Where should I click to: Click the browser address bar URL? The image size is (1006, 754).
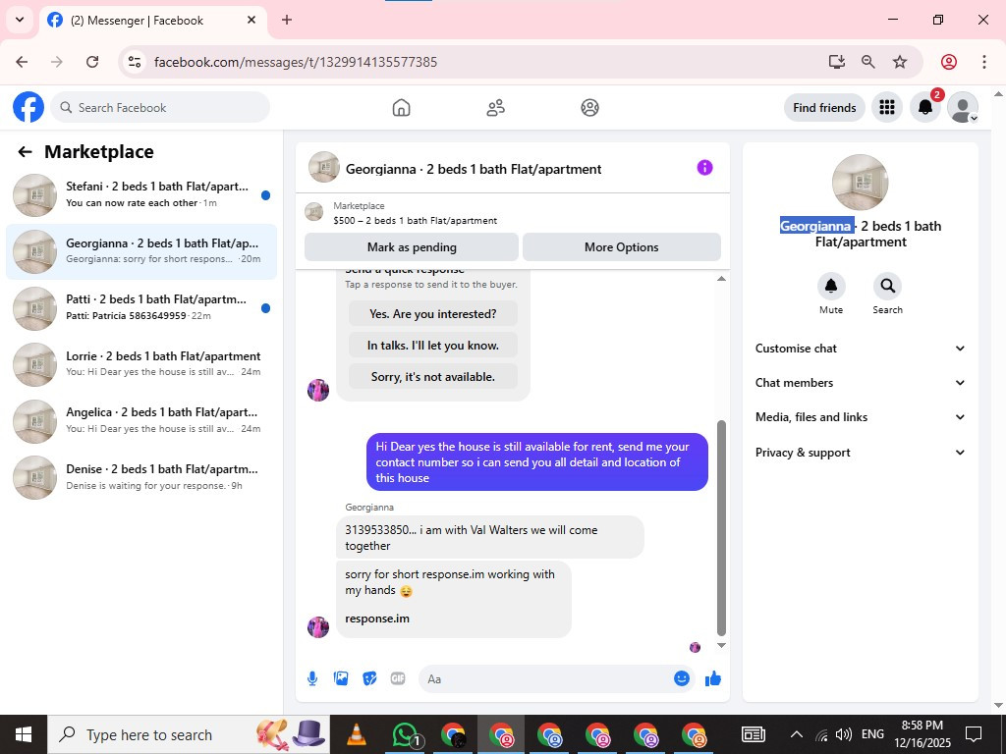[296, 62]
